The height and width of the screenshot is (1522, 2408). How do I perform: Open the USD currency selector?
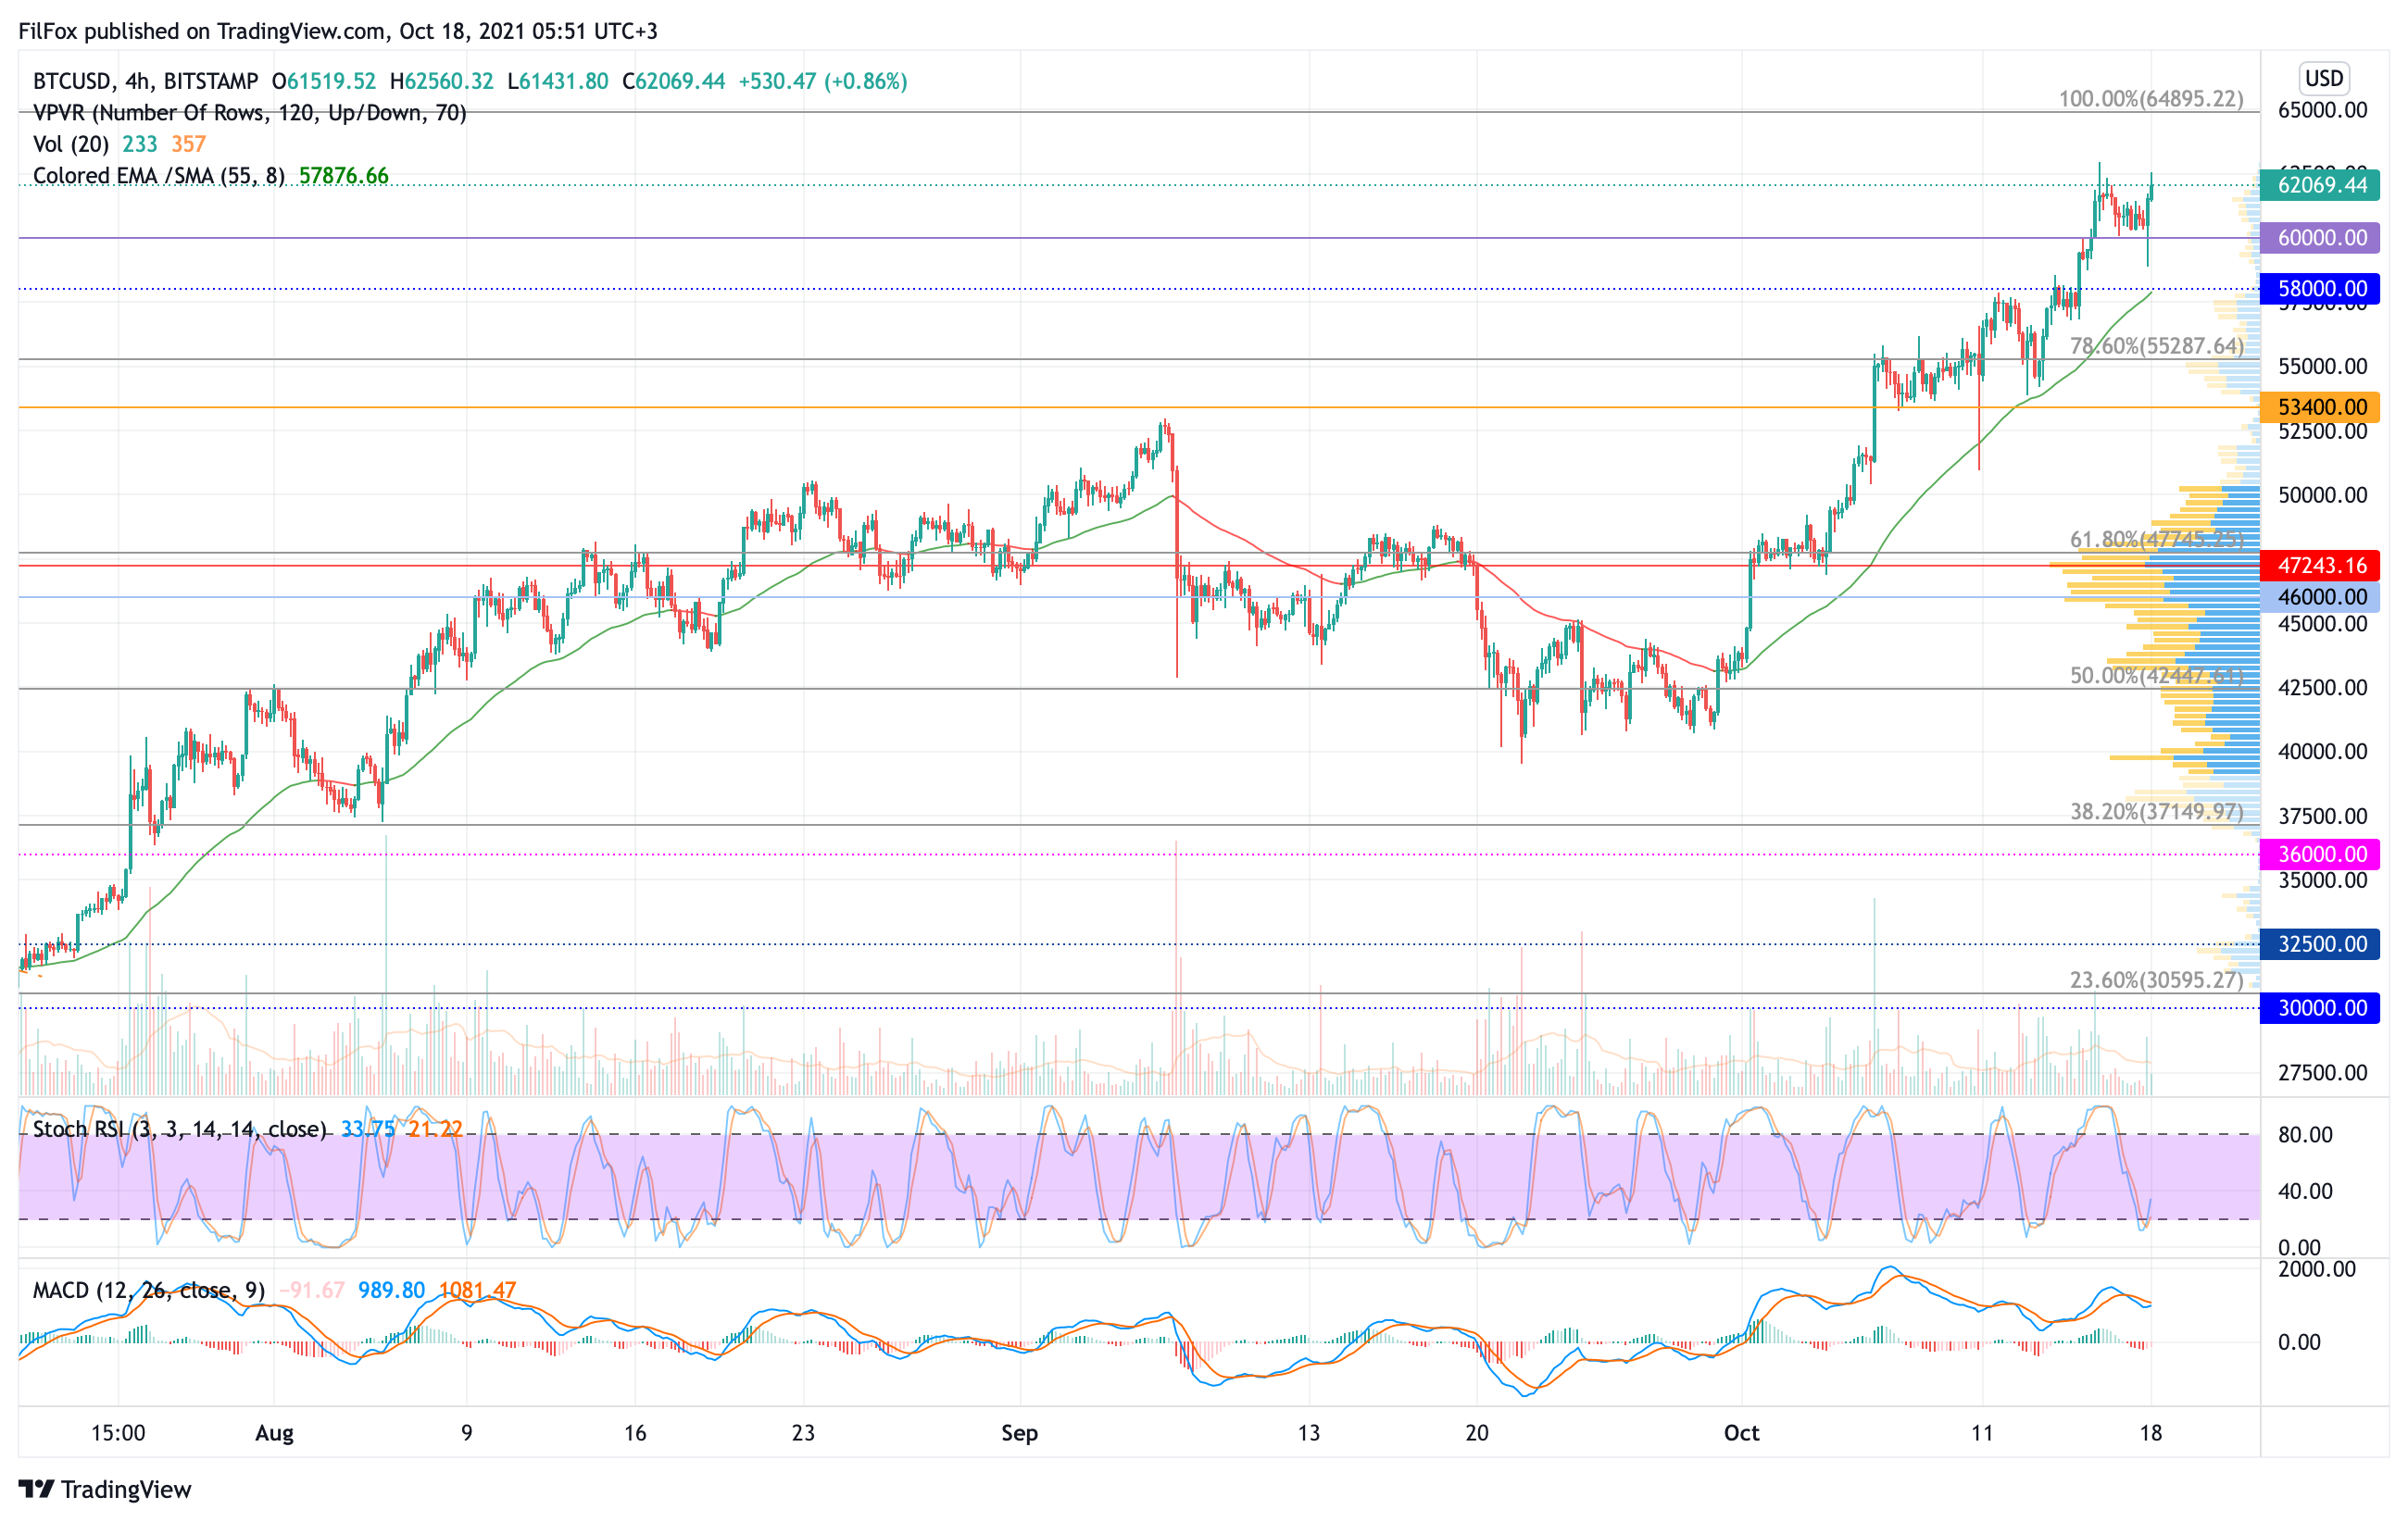click(x=2323, y=78)
